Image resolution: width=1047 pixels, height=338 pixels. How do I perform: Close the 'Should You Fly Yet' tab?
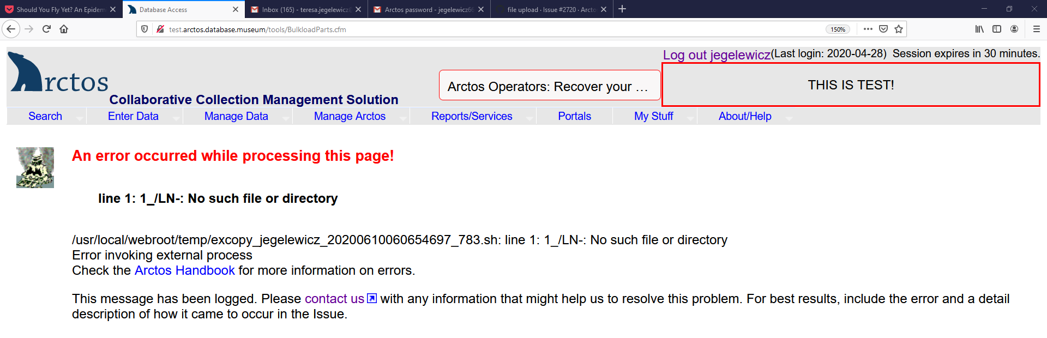[x=113, y=9]
